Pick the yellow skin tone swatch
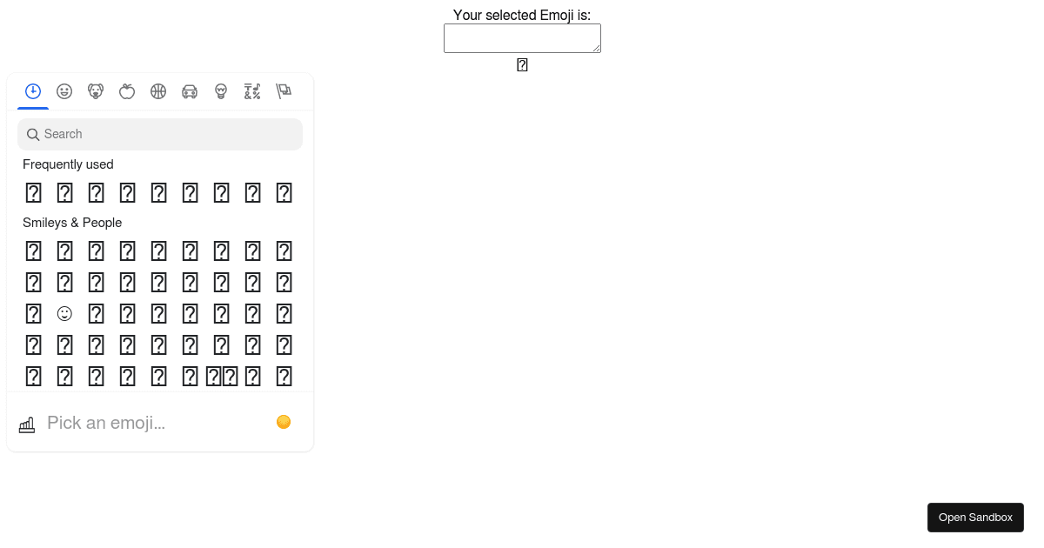 [284, 422]
